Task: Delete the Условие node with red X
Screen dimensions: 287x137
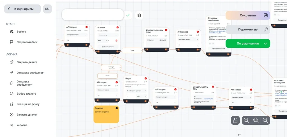Action: tap(117, 27)
